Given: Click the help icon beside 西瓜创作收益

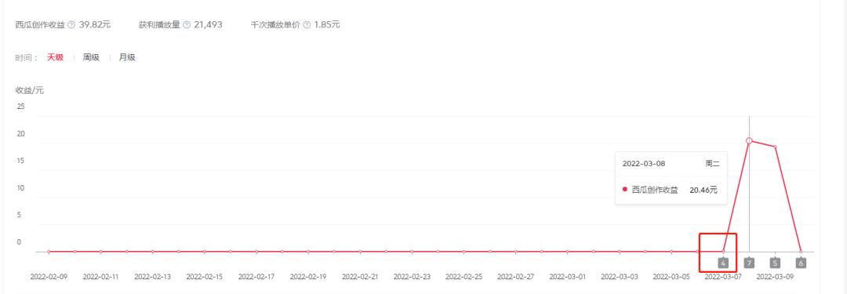Looking at the screenshot, I should (x=71, y=25).
